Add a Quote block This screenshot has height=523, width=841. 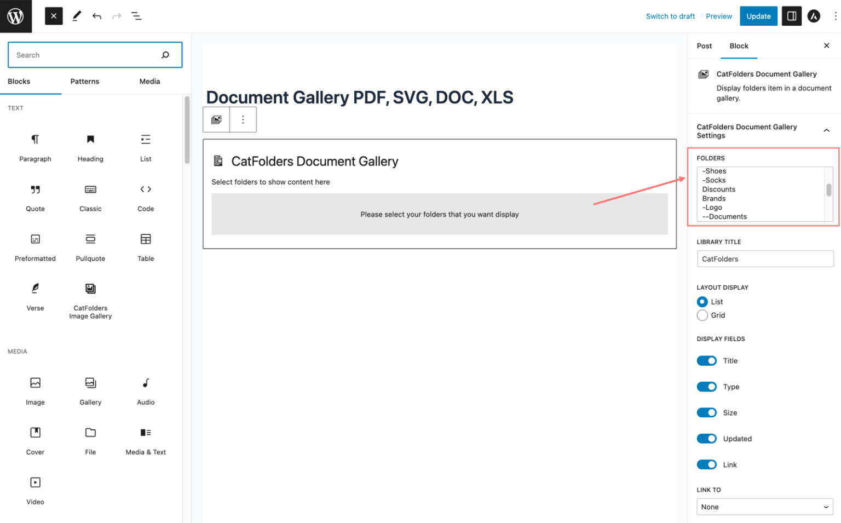[x=35, y=189]
